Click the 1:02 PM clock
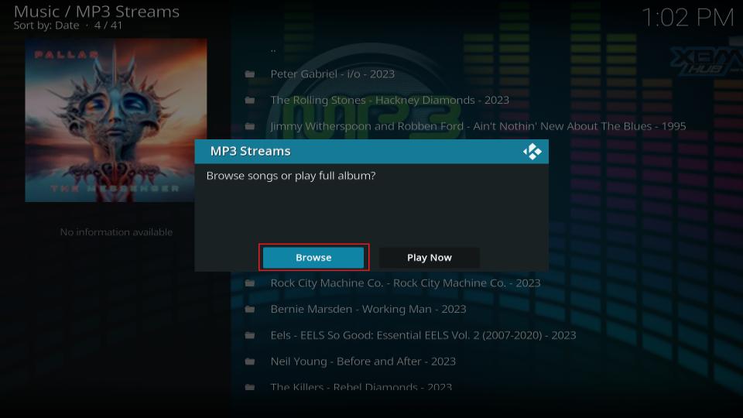The image size is (743, 418). [x=687, y=18]
